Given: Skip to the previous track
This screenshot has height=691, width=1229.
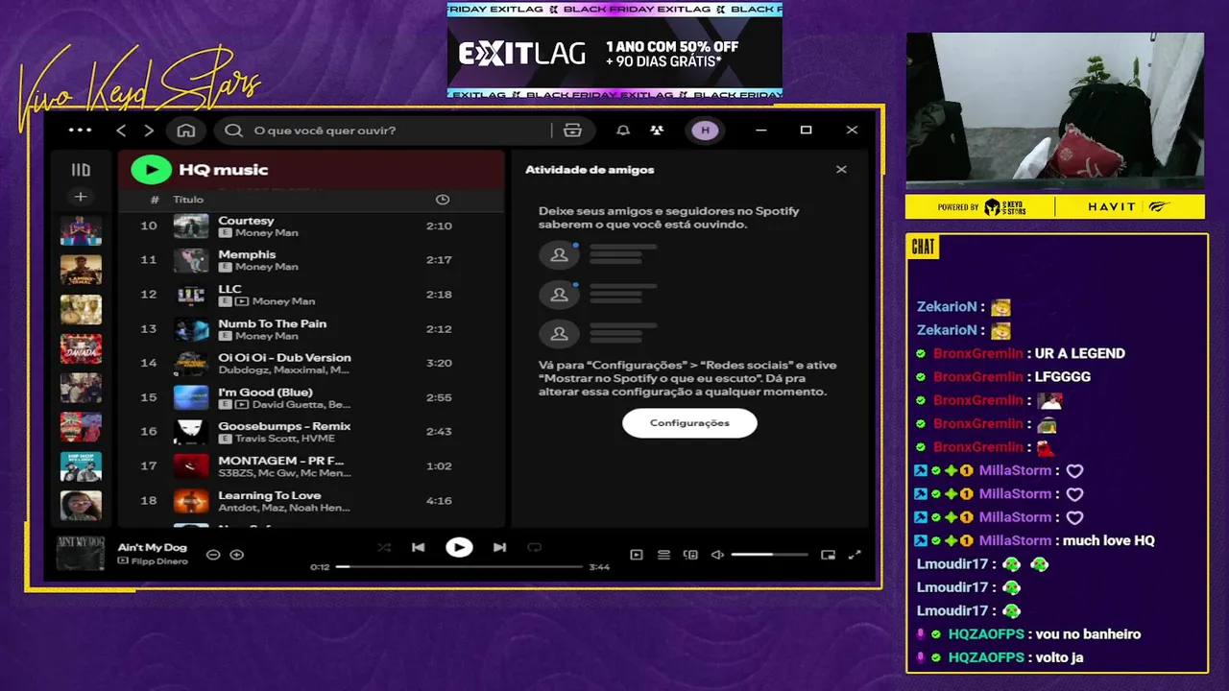Looking at the screenshot, I should pyautogui.click(x=418, y=548).
